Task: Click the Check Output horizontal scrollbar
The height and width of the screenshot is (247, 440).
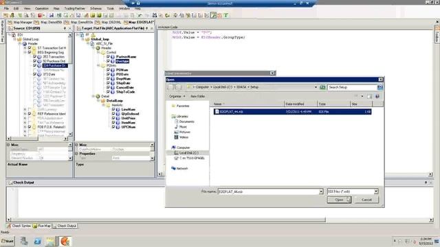Action: coord(220,220)
